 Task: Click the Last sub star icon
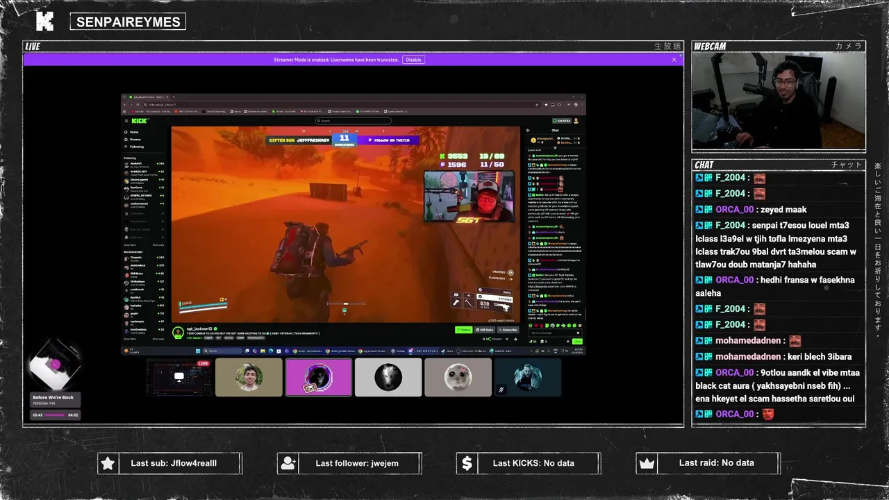click(x=108, y=463)
